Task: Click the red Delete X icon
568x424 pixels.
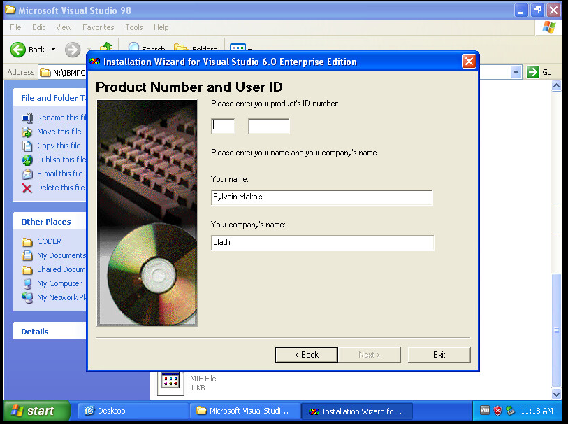Action: point(27,188)
